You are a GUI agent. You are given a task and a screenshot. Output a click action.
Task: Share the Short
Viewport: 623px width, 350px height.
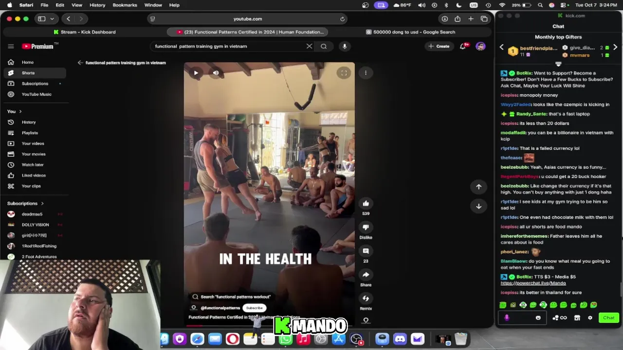(x=366, y=275)
